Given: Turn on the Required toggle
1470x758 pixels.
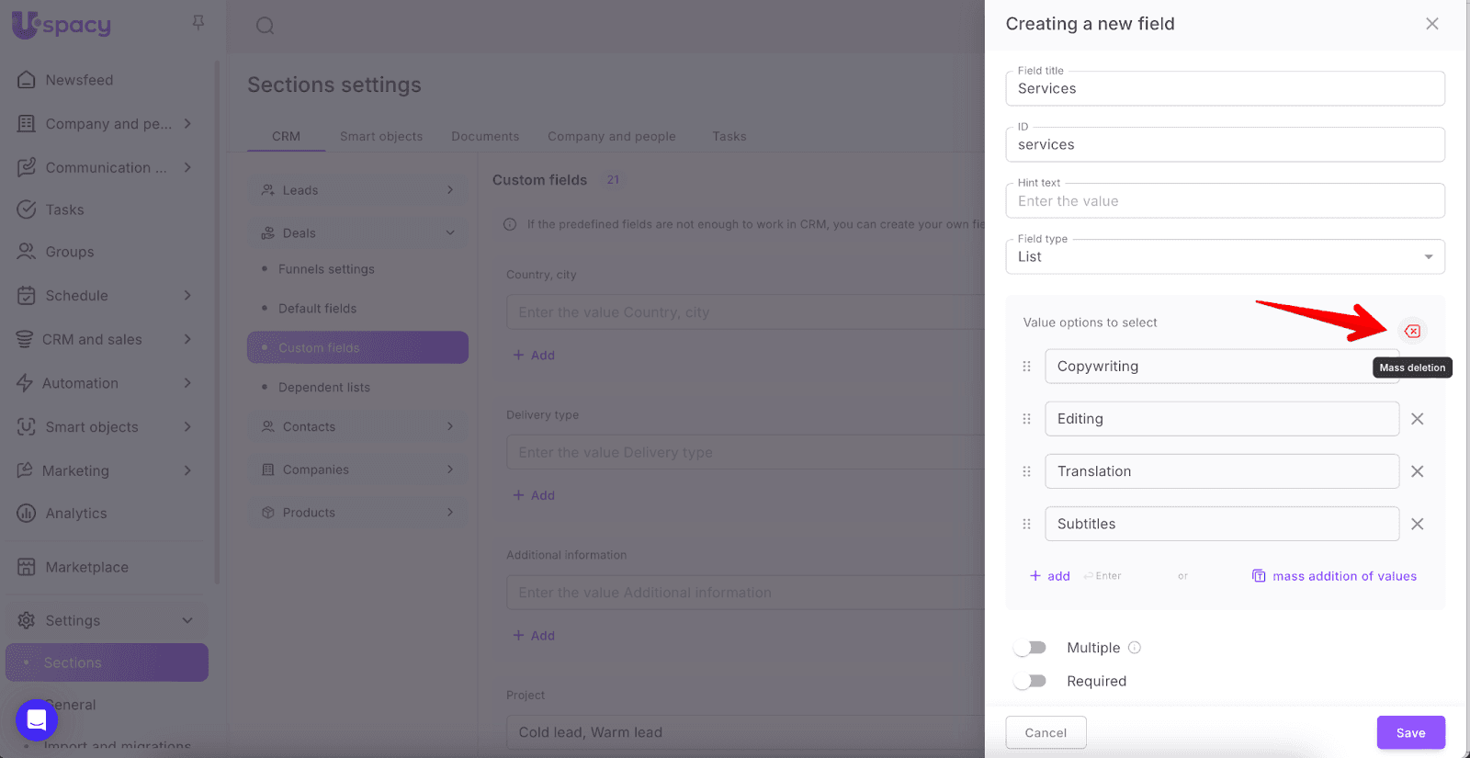Looking at the screenshot, I should pyautogui.click(x=1030, y=681).
